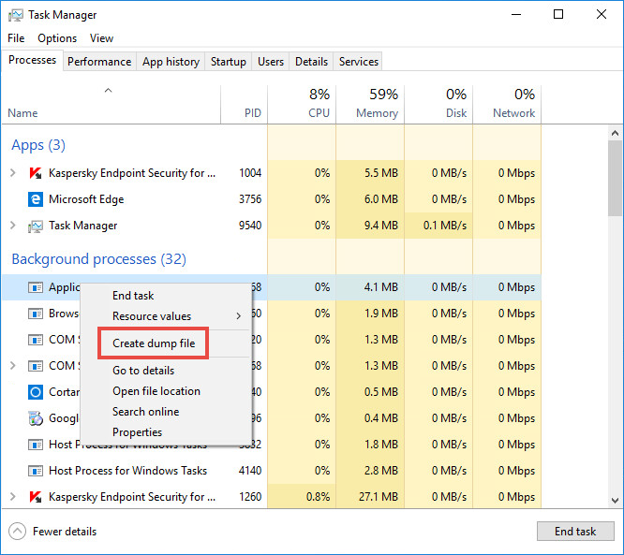Screen dimensions: 624x555
Task: Click the scrollbar down arrow
Action: coord(616,500)
